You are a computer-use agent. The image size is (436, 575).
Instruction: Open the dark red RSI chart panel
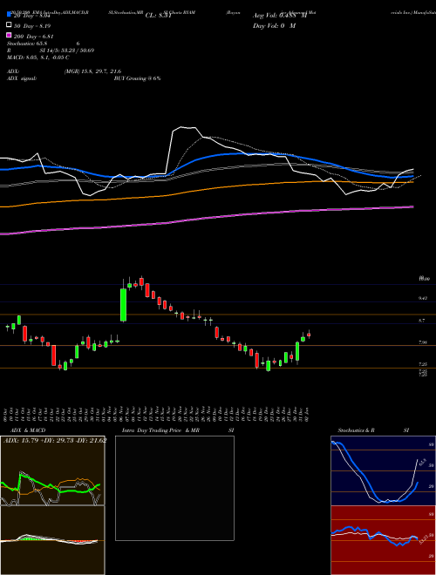(x=383, y=540)
